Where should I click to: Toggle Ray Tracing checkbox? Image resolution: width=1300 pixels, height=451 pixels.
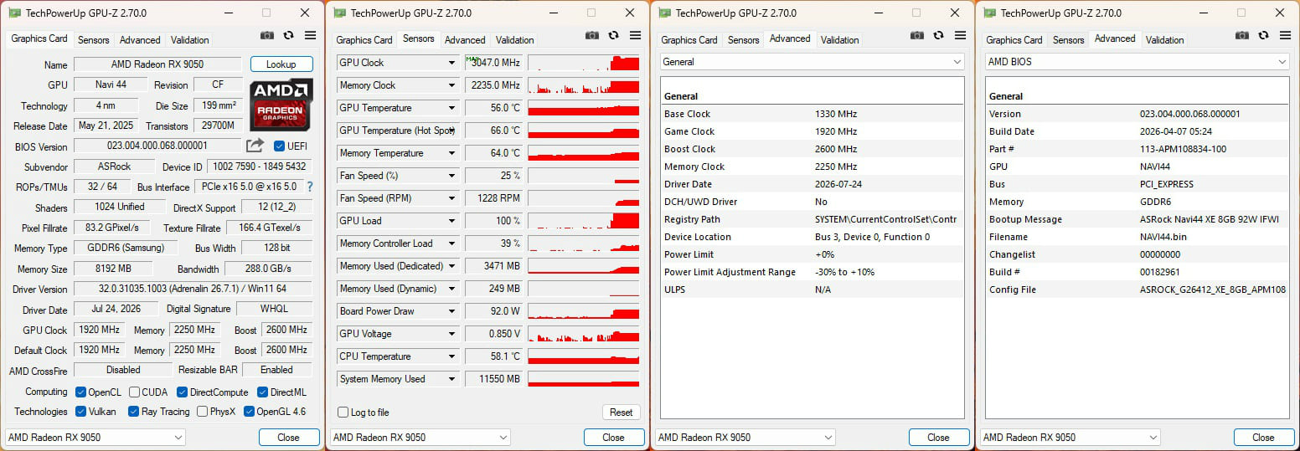(x=133, y=412)
